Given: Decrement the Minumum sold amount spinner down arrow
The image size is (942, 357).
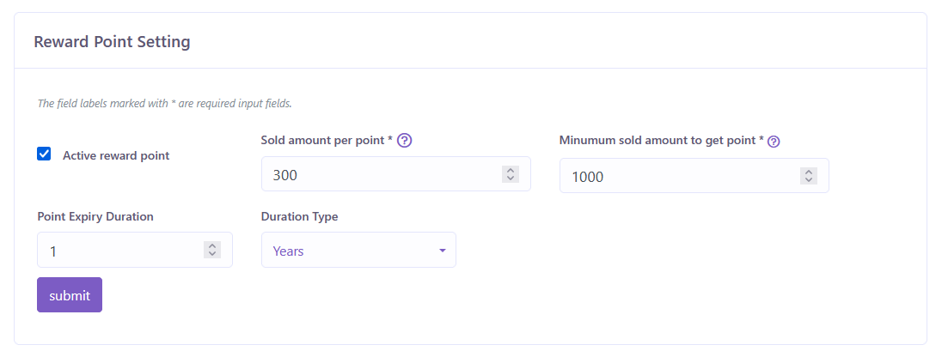Looking at the screenshot, I should click(808, 179).
